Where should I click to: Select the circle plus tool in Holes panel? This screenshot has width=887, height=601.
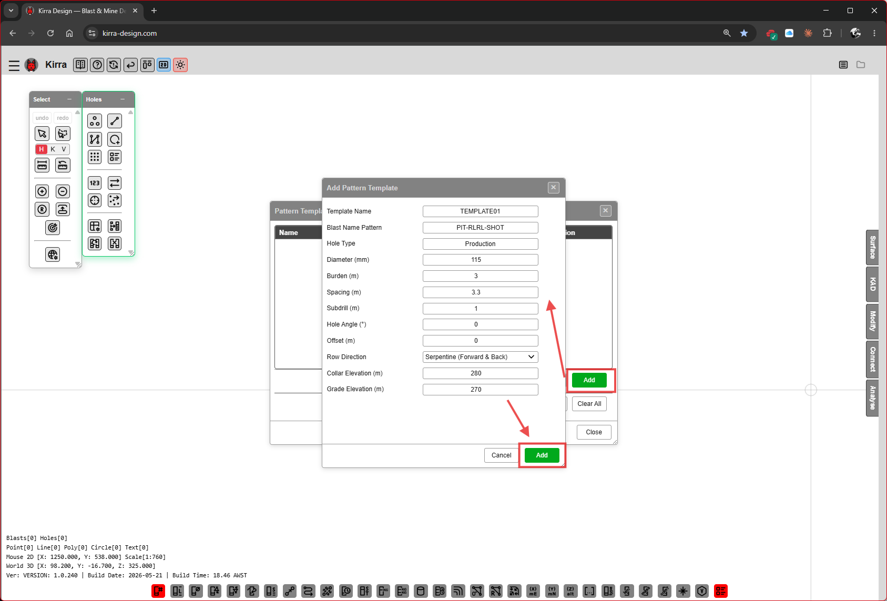coord(115,139)
